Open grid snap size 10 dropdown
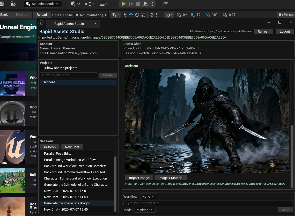The height and width of the screenshot is (216, 295). [x=200, y=15]
